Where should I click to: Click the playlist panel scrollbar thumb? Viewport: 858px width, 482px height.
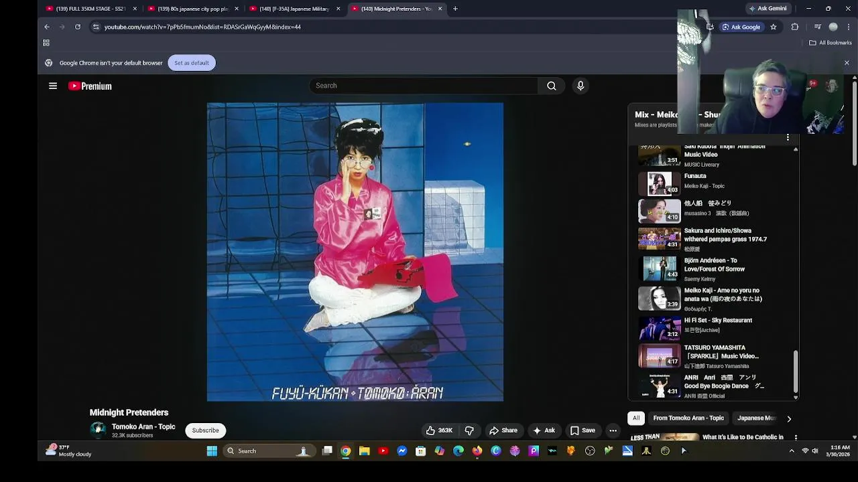point(796,372)
